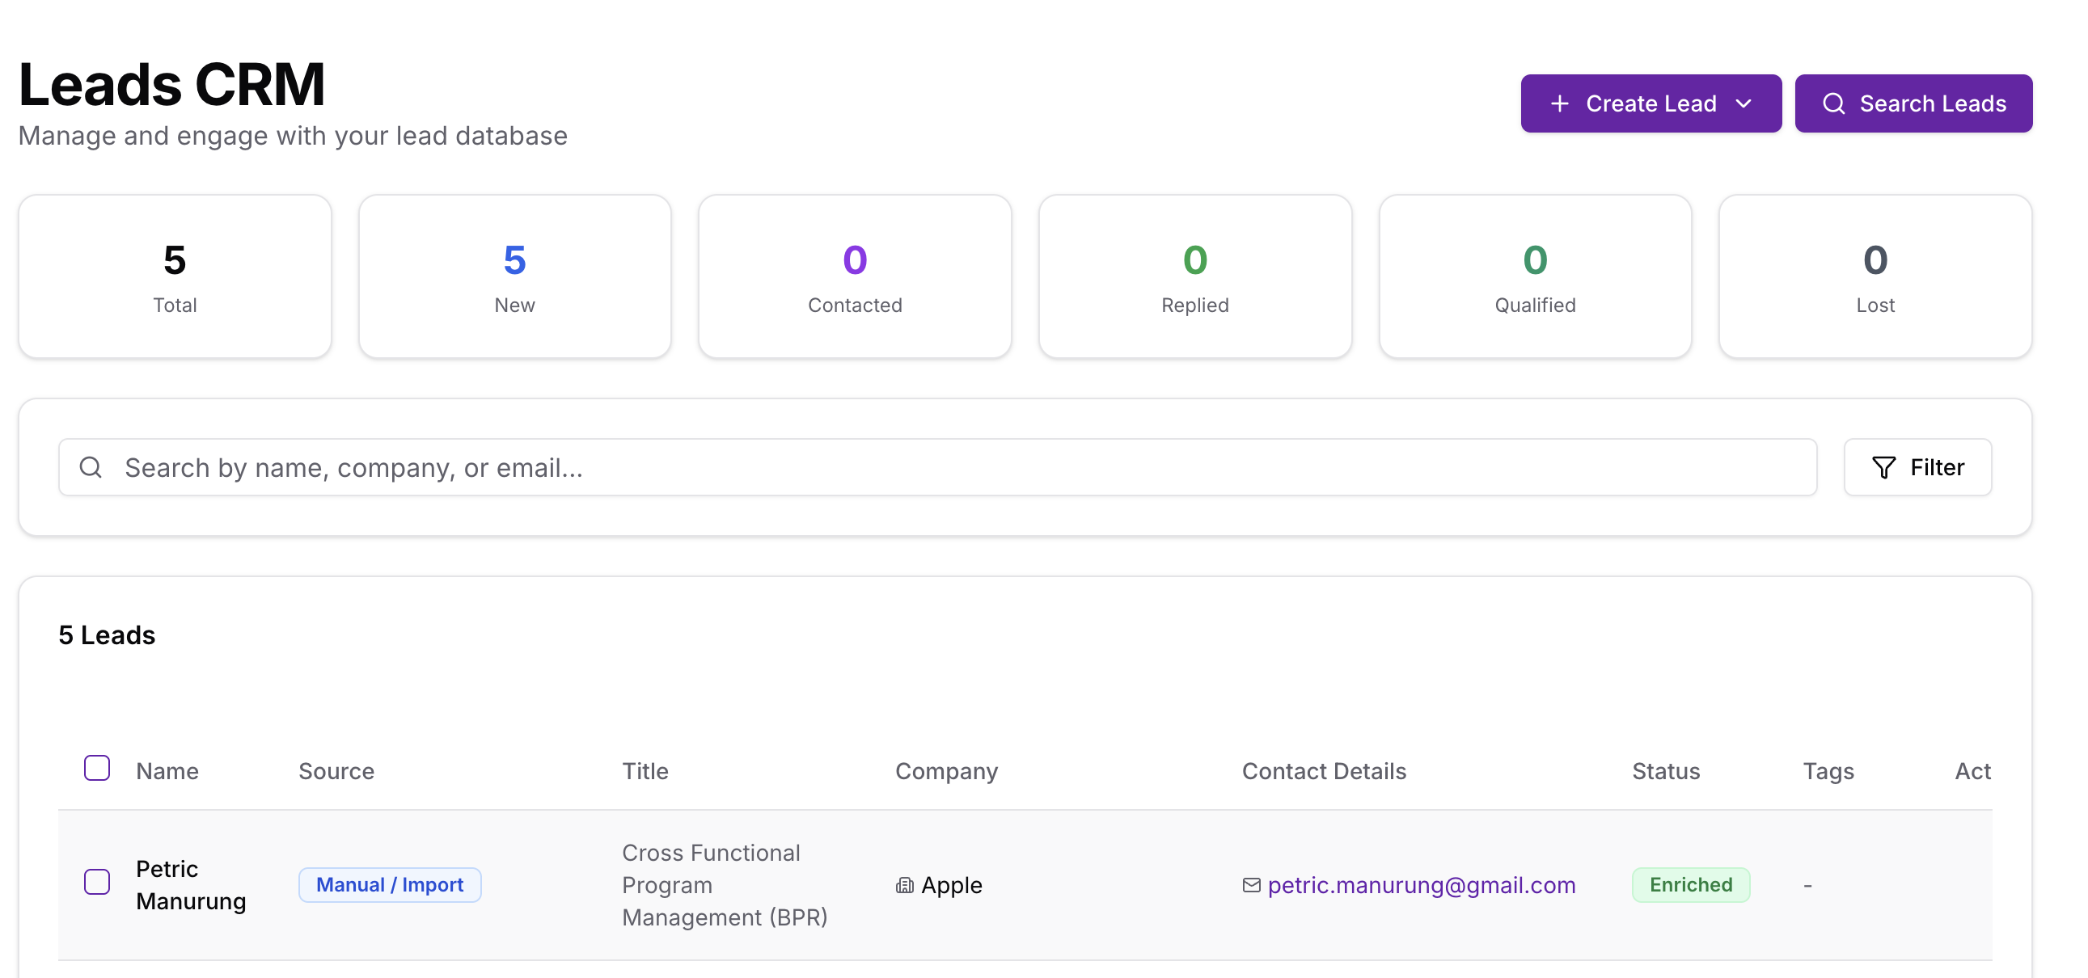Click the envelope icon beside Petric's email

(1251, 885)
